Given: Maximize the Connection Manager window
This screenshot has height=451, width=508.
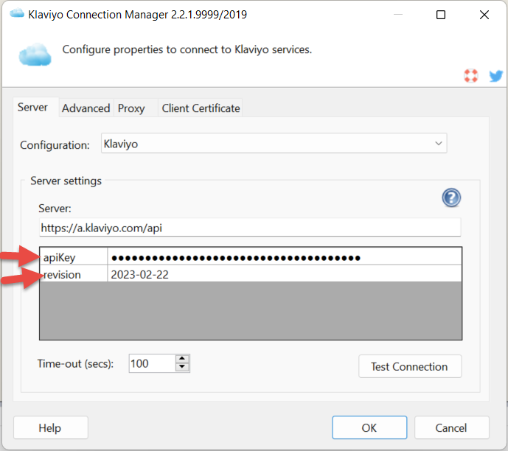Looking at the screenshot, I should (x=441, y=15).
